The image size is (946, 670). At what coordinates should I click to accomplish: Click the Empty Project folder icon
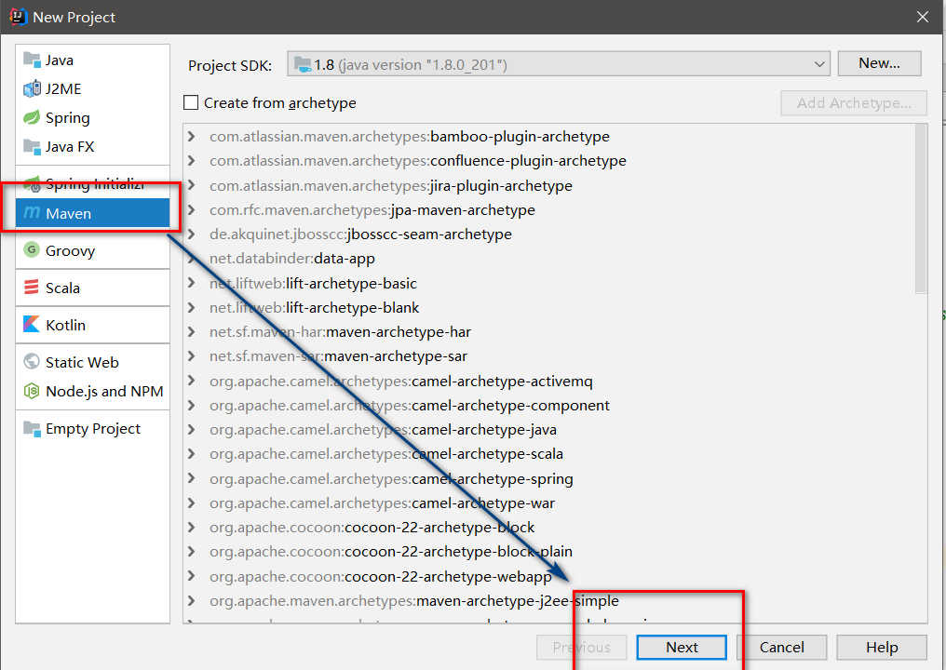[32, 429]
